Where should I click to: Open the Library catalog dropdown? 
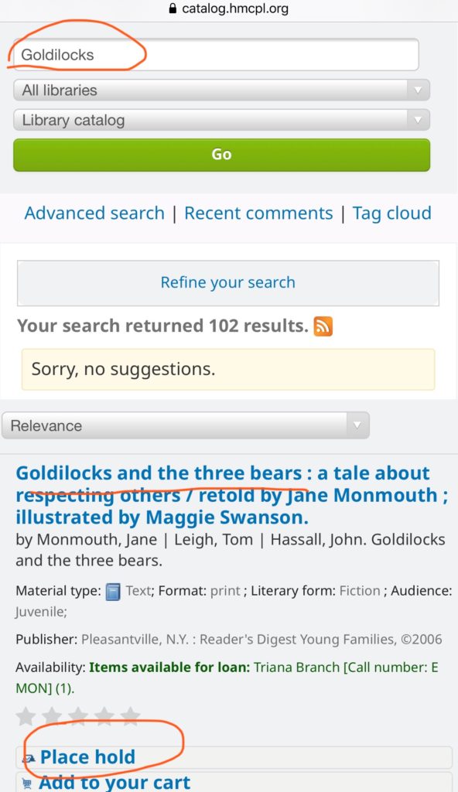tap(222, 120)
